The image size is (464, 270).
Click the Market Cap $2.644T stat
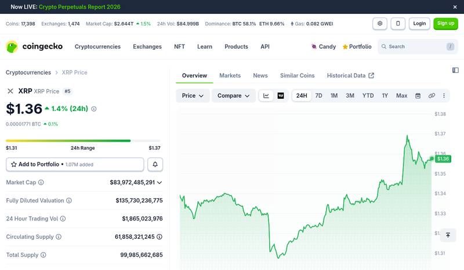118,24
